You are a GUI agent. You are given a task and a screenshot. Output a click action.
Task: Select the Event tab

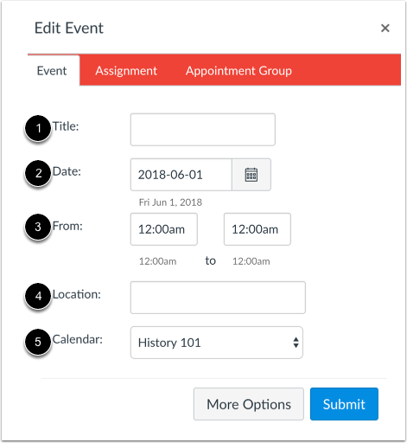click(x=52, y=71)
